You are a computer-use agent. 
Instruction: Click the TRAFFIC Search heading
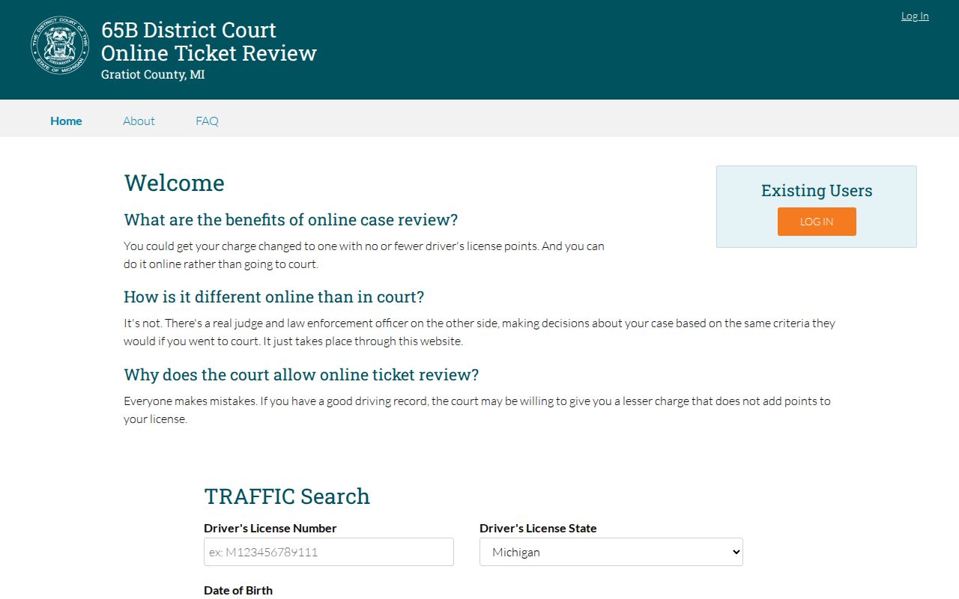click(x=287, y=496)
